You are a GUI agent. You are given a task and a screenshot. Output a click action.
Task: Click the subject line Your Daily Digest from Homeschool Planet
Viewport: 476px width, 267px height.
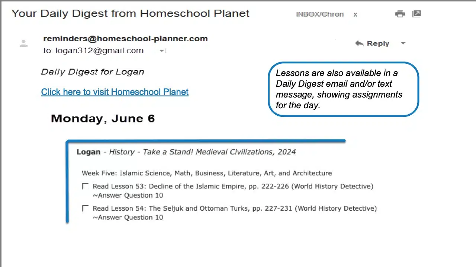tap(130, 14)
